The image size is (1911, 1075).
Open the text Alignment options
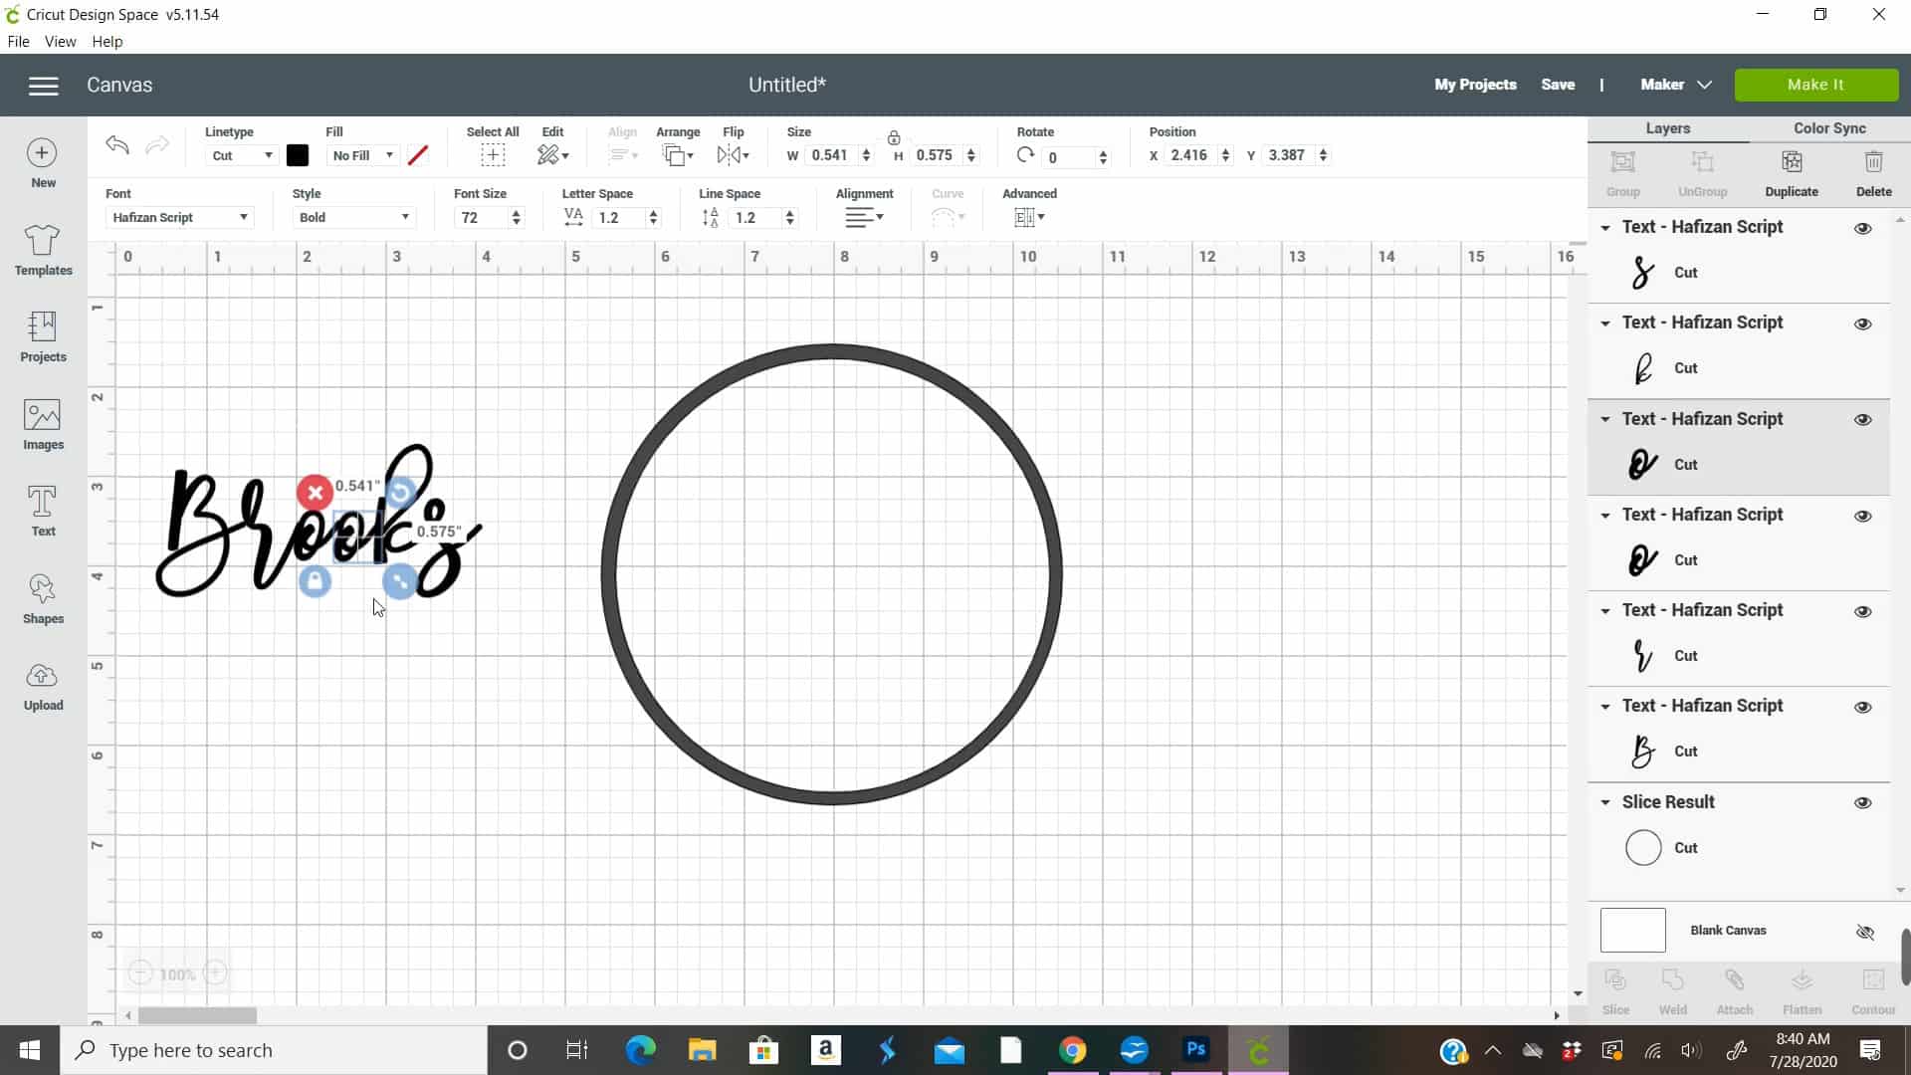865,217
